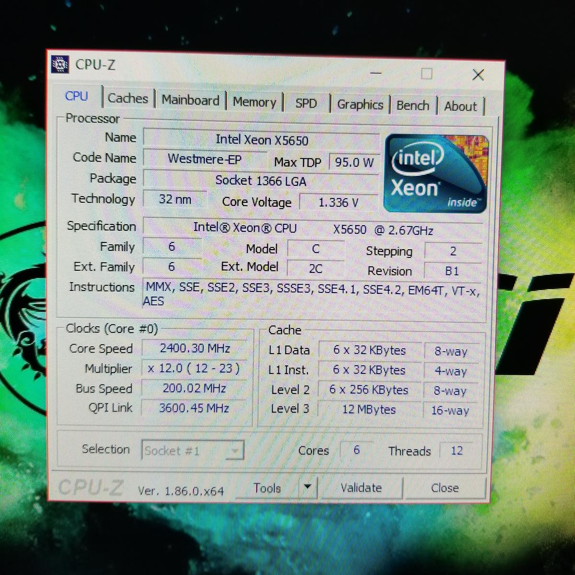Open the Tools button options
The height and width of the screenshot is (575, 575).
[267, 488]
